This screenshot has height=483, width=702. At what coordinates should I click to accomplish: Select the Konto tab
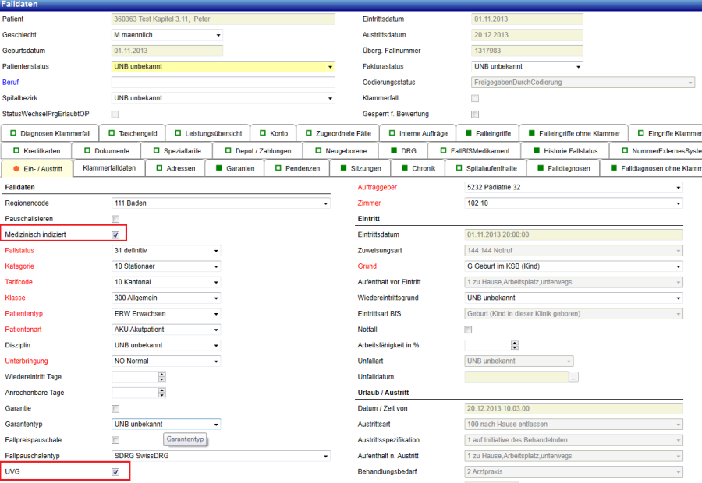click(273, 133)
